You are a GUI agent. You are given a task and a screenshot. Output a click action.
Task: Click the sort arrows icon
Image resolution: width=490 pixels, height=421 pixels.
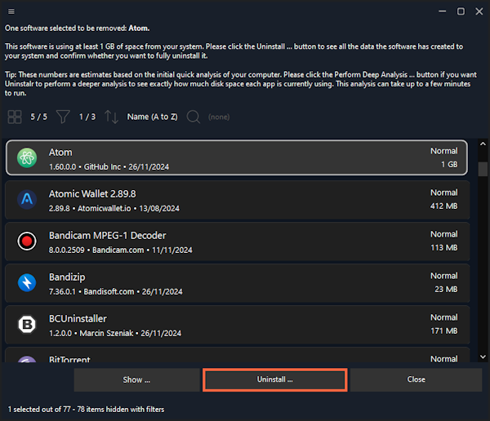click(111, 117)
